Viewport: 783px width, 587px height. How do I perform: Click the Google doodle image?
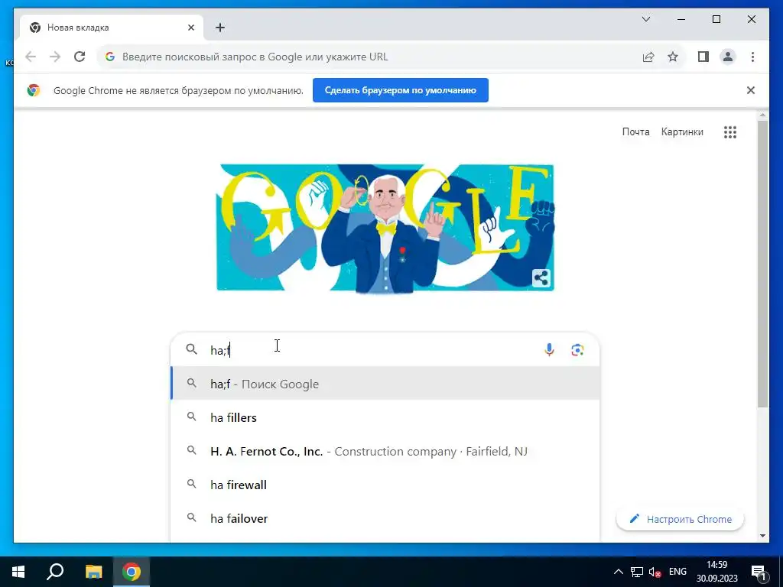pos(385,228)
